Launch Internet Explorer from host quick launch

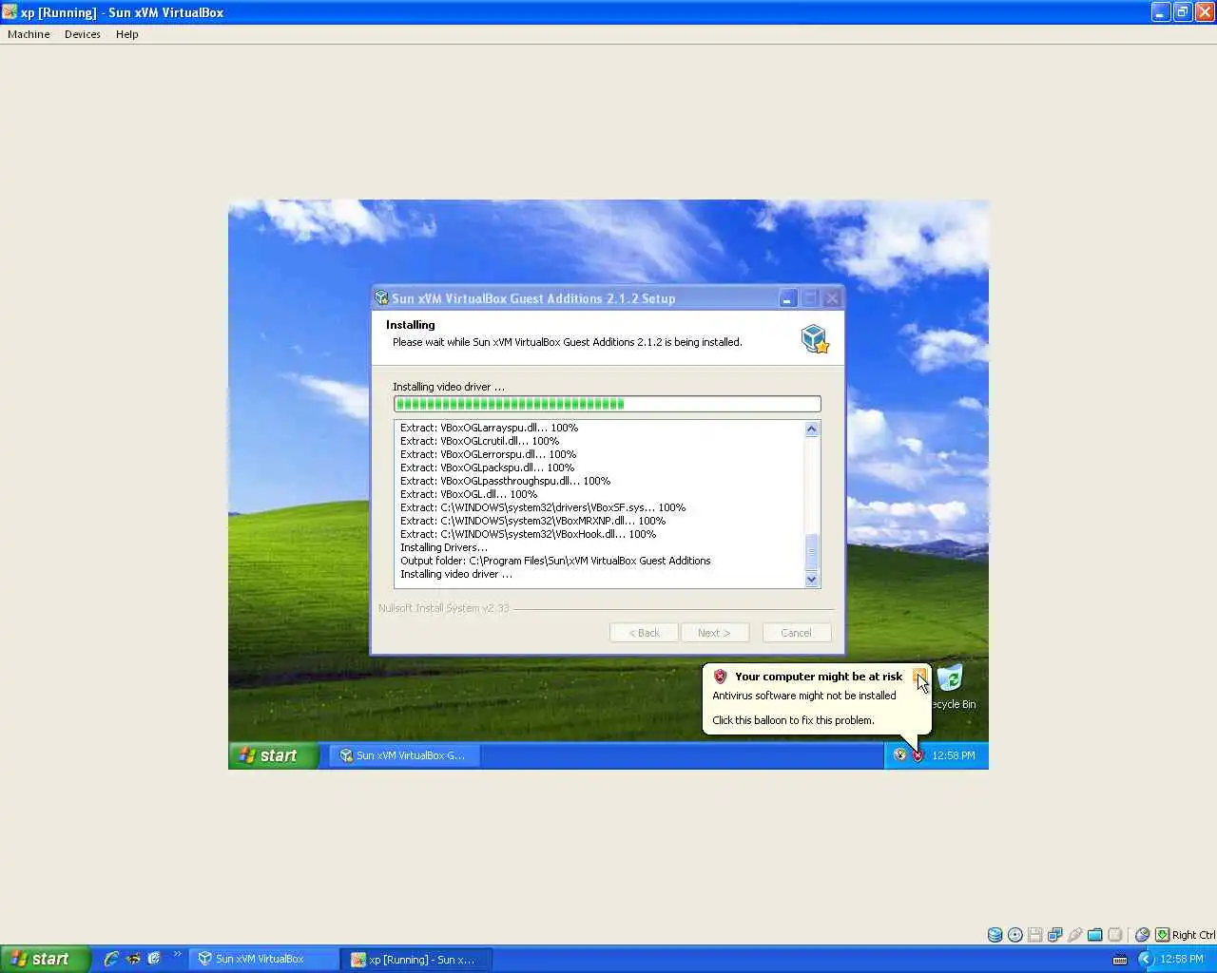(111, 959)
